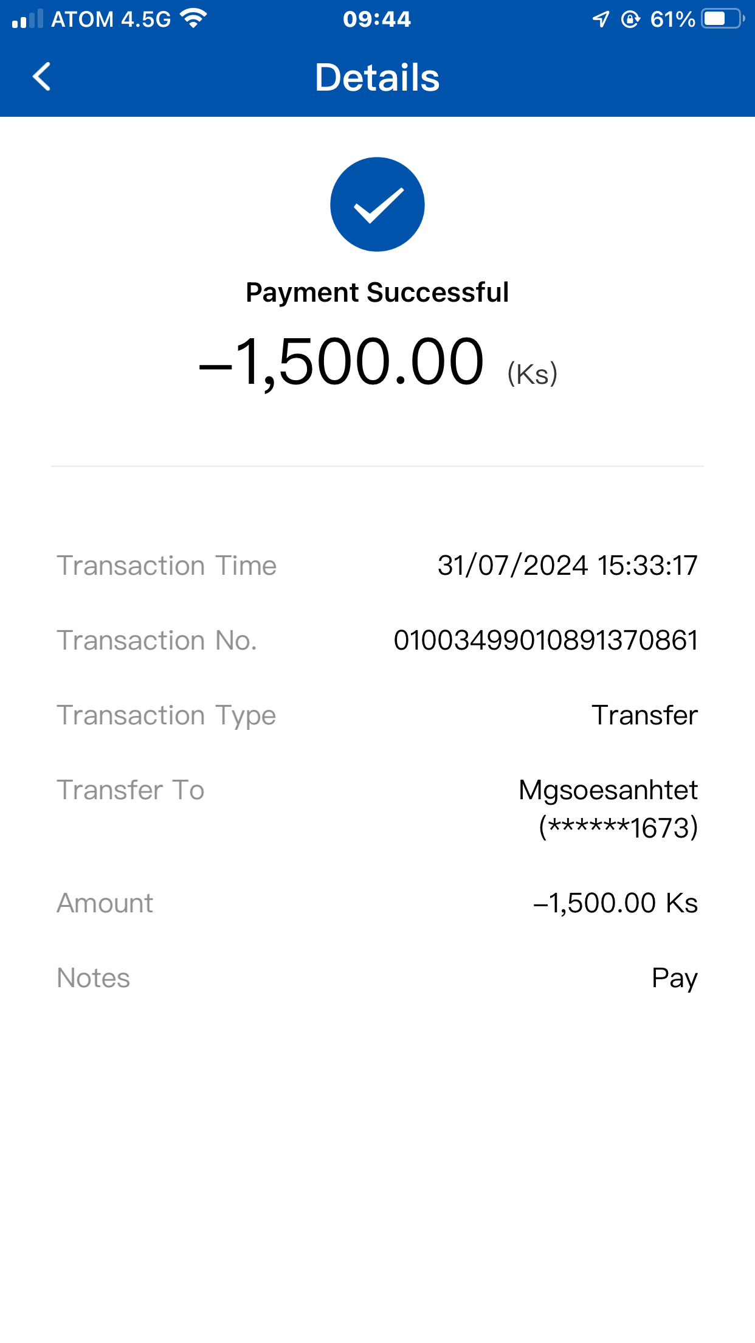Tap the battery icon in status bar
The height and width of the screenshot is (1343, 755).
coord(722,19)
